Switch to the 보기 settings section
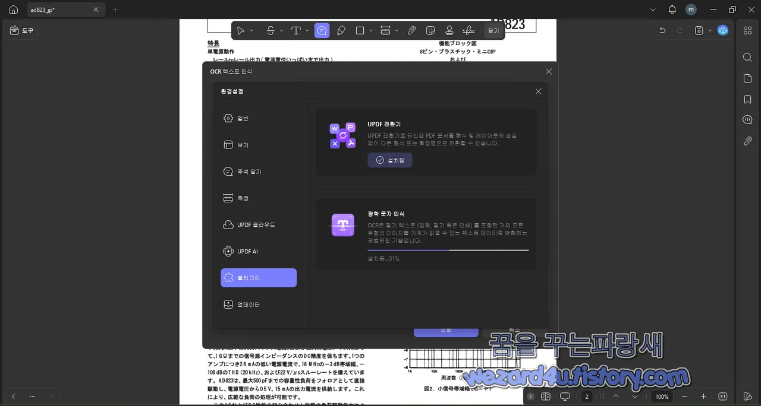 pos(258,145)
